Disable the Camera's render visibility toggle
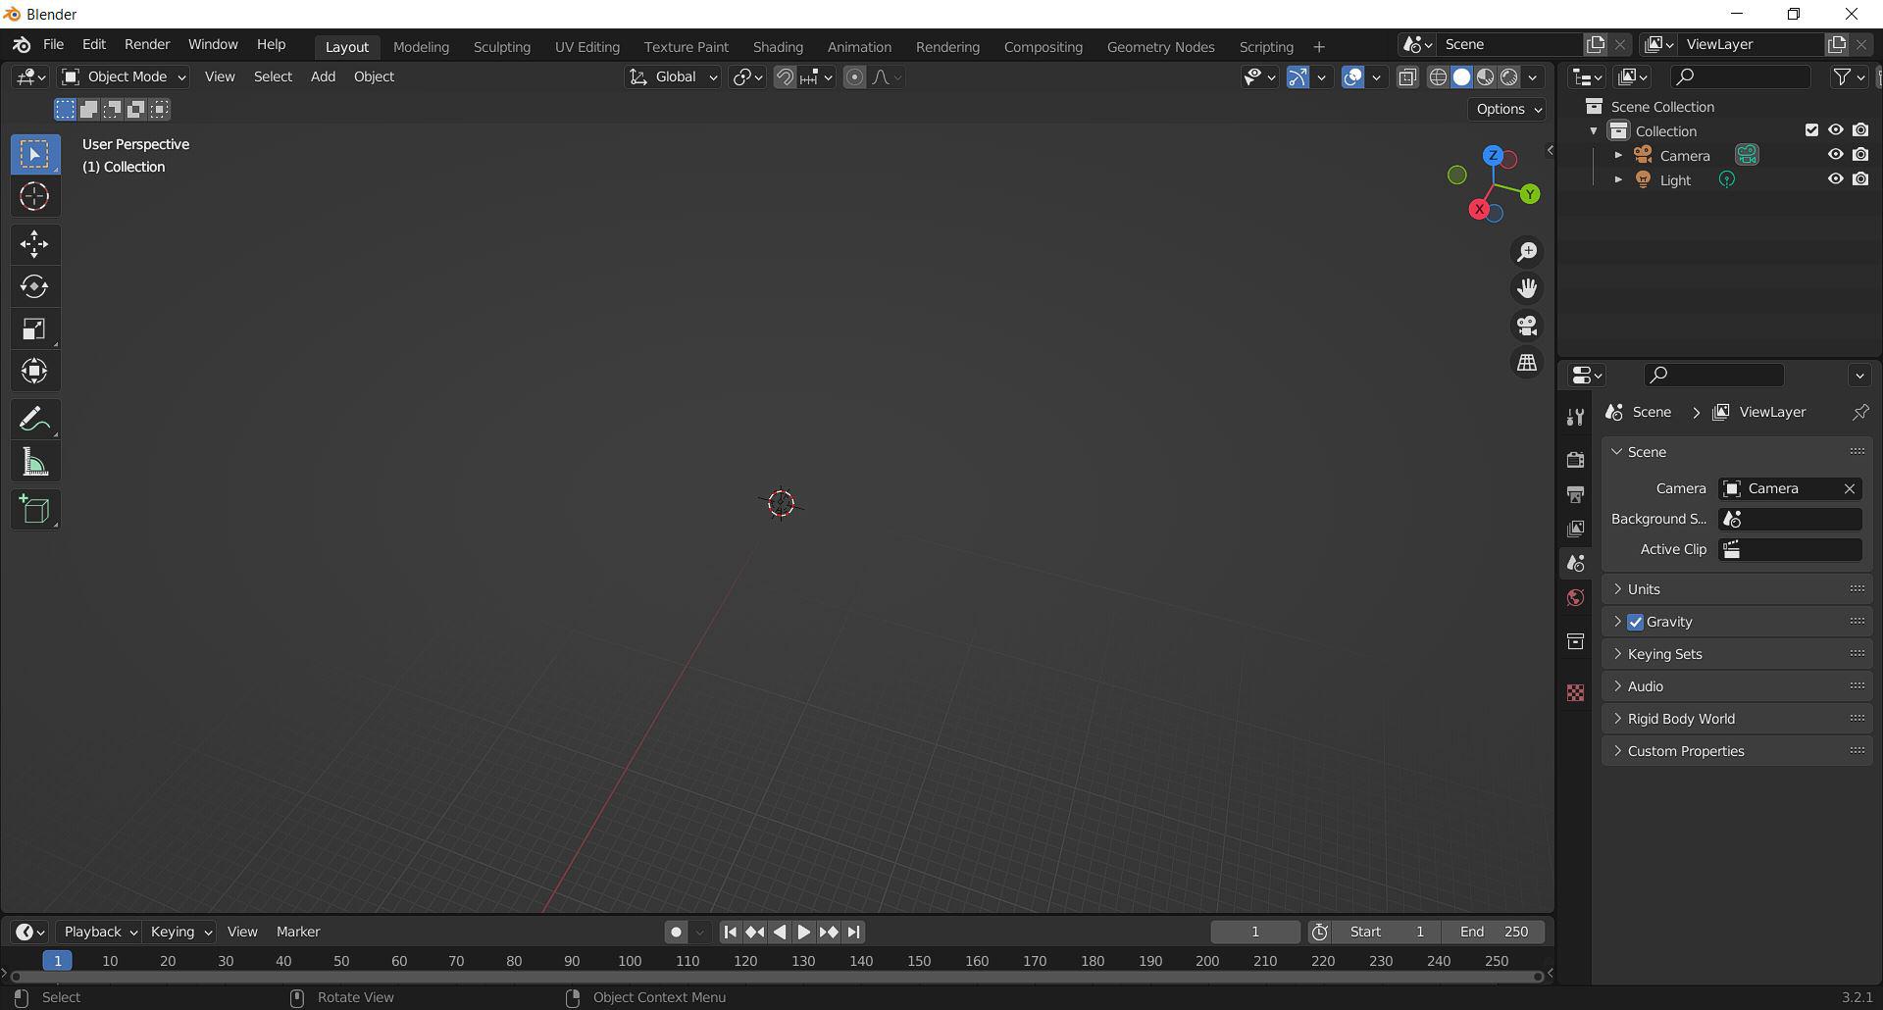This screenshot has width=1883, height=1010. pos(1859,154)
